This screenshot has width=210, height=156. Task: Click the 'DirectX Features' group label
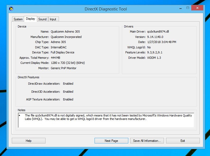28,77
